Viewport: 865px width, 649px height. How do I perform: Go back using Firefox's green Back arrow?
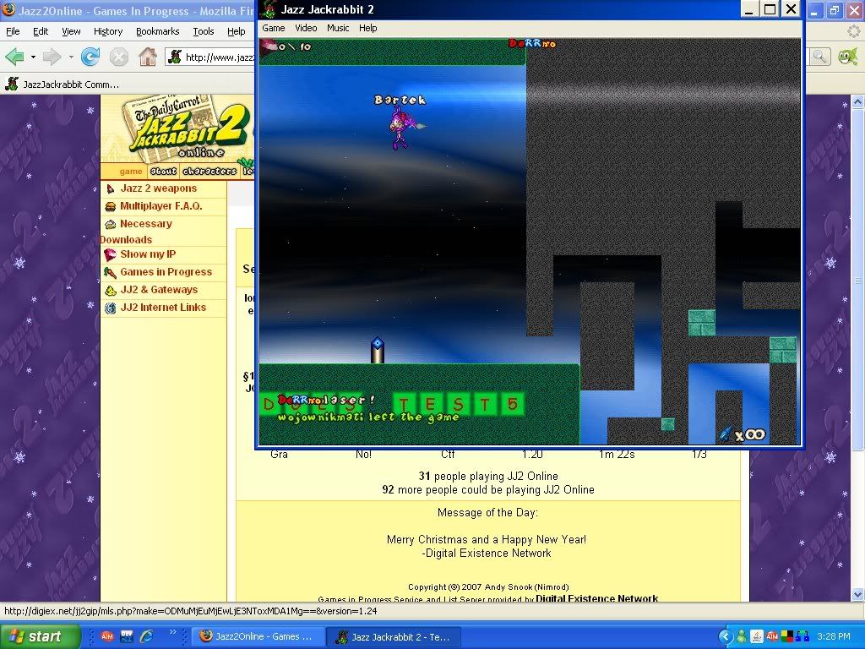(14, 57)
